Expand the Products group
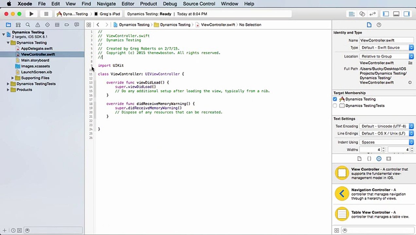Viewport: 416px width, 235px height. point(8,90)
